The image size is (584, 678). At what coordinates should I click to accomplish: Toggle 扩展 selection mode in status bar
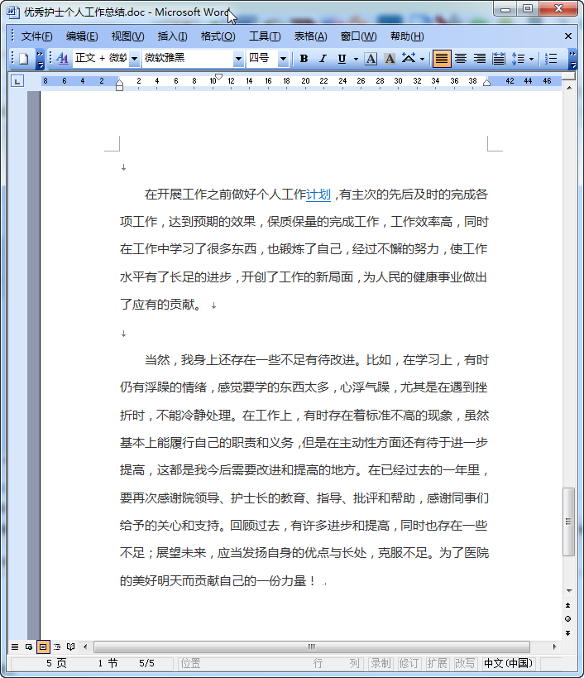(x=437, y=663)
